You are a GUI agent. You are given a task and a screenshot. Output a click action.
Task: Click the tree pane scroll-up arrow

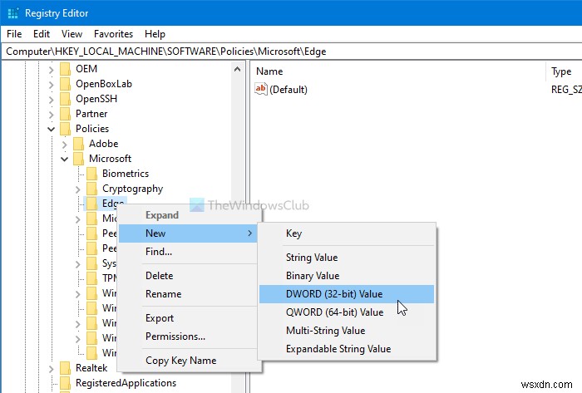(x=237, y=69)
